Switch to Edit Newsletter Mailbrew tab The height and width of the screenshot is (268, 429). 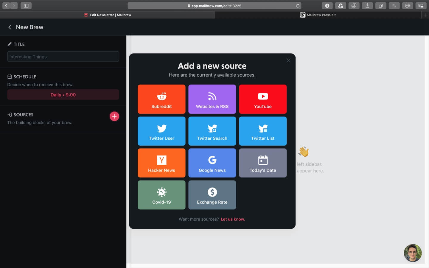click(107, 15)
